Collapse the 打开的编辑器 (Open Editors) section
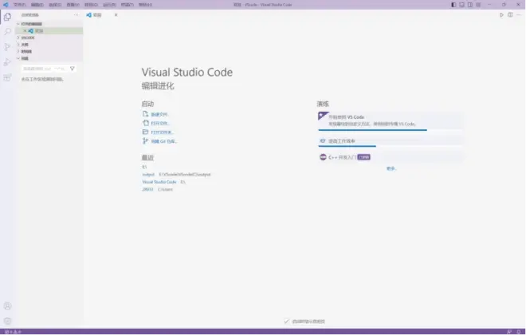Viewport: 526px width, 335px height. tap(49, 24)
